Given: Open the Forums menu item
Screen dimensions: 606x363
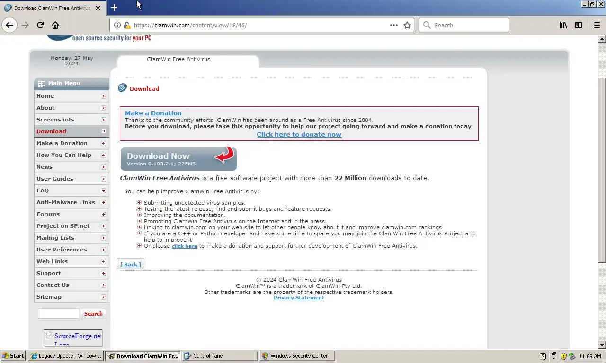Looking at the screenshot, I should [71, 214].
